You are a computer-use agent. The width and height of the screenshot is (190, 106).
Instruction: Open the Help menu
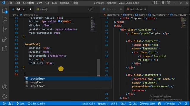[x=75, y=3]
